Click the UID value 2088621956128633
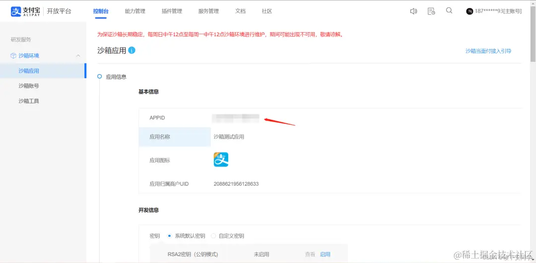Viewport: 536px width, 263px height. point(236,184)
